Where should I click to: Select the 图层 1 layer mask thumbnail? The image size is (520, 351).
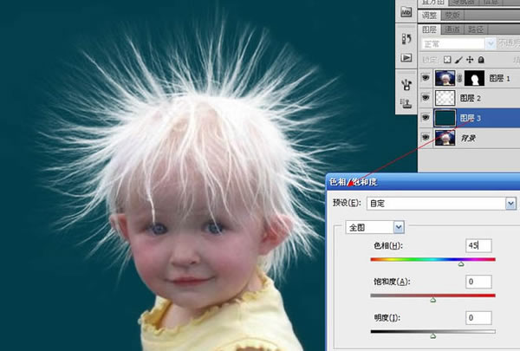pyautogui.click(x=474, y=78)
